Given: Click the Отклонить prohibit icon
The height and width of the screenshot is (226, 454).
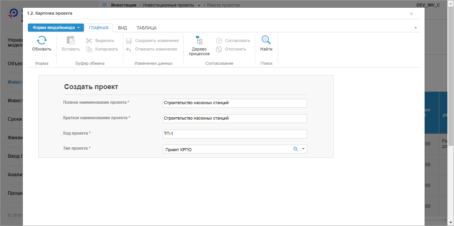Looking at the screenshot, I should pyautogui.click(x=219, y=49).
